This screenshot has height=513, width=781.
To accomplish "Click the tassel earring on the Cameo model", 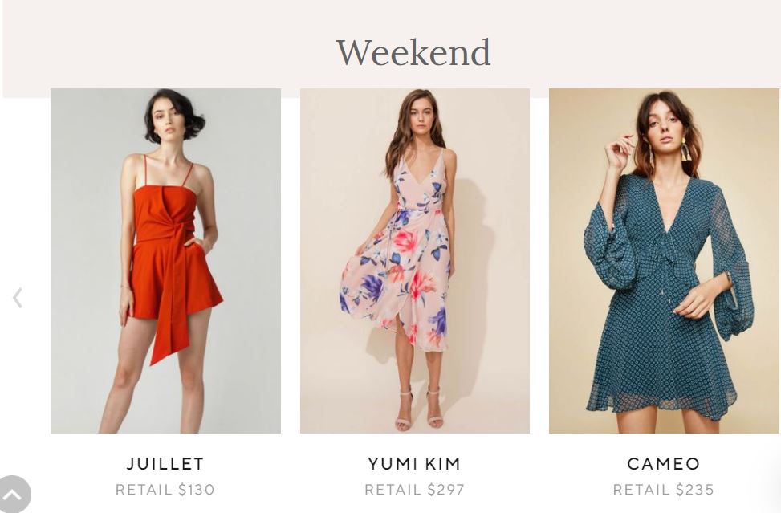I will (x=685, y=149).
